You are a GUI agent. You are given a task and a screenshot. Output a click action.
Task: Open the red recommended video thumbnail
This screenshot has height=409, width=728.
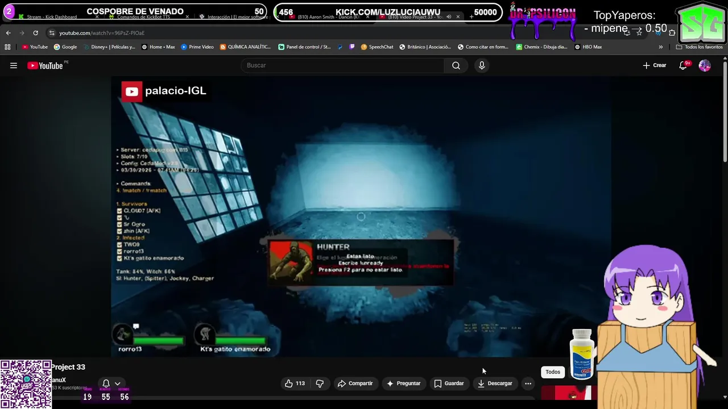click(566, 393)
